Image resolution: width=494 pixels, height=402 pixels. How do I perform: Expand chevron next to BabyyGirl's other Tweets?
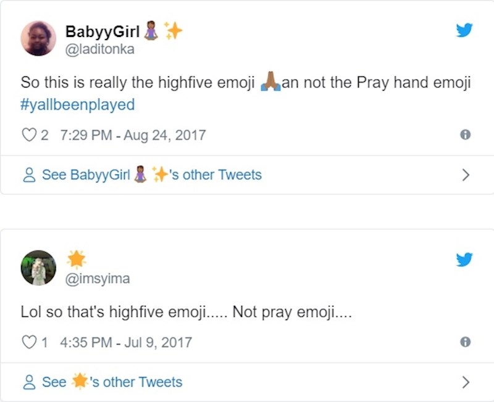pos(466,175)
